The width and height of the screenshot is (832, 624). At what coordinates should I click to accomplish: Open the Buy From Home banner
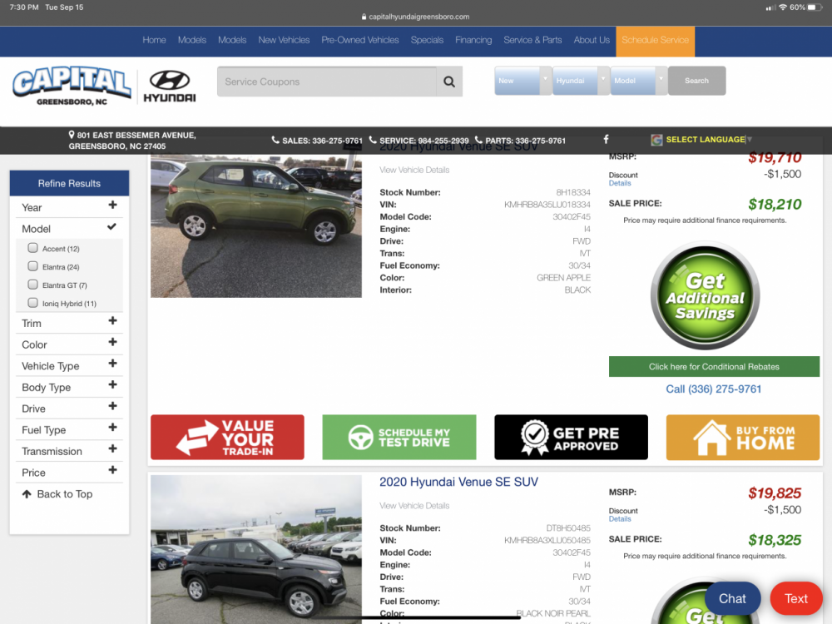pyautogui.click(x=743, y=437)
